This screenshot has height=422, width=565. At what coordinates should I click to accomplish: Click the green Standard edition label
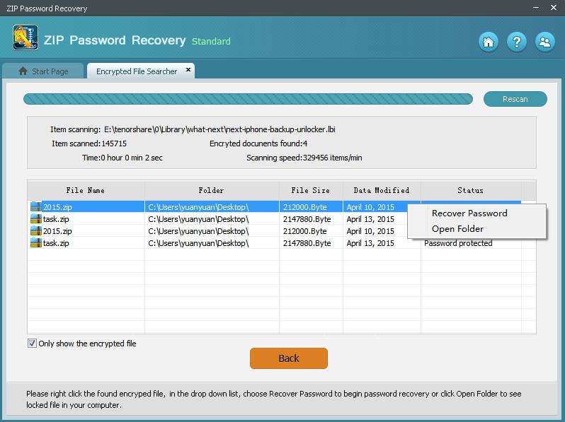[211, 42]
